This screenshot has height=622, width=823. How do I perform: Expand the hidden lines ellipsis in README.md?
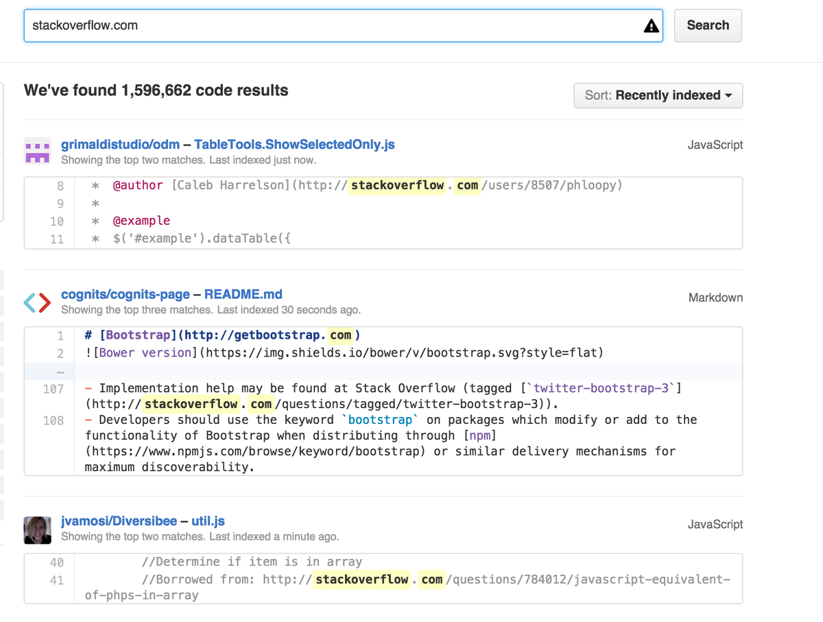click(60, 372)
